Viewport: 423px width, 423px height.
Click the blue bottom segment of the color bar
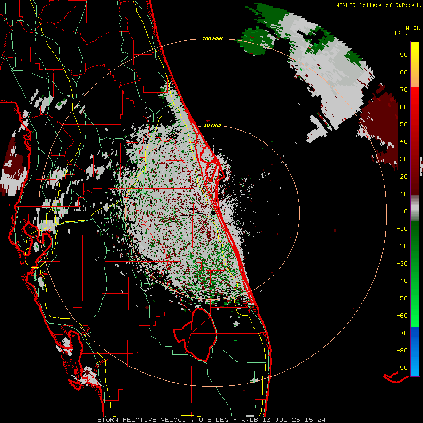point(415,352)
